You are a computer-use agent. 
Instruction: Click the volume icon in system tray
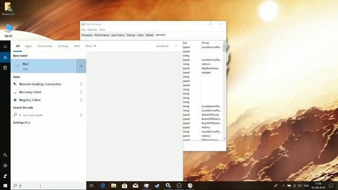tap(299, 185)
